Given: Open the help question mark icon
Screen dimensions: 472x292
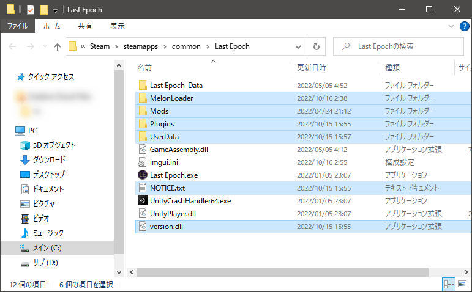Looking at the screenshot, I should pos(464,26).
